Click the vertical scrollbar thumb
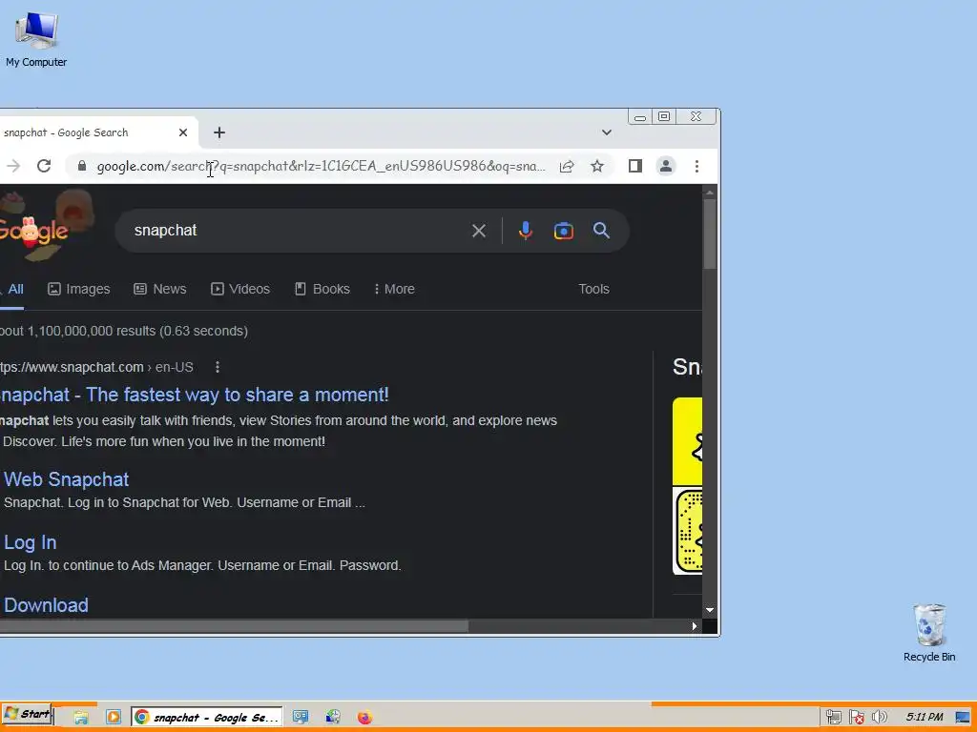The height and width of the screenshot is (732, 977). [710, 234]
